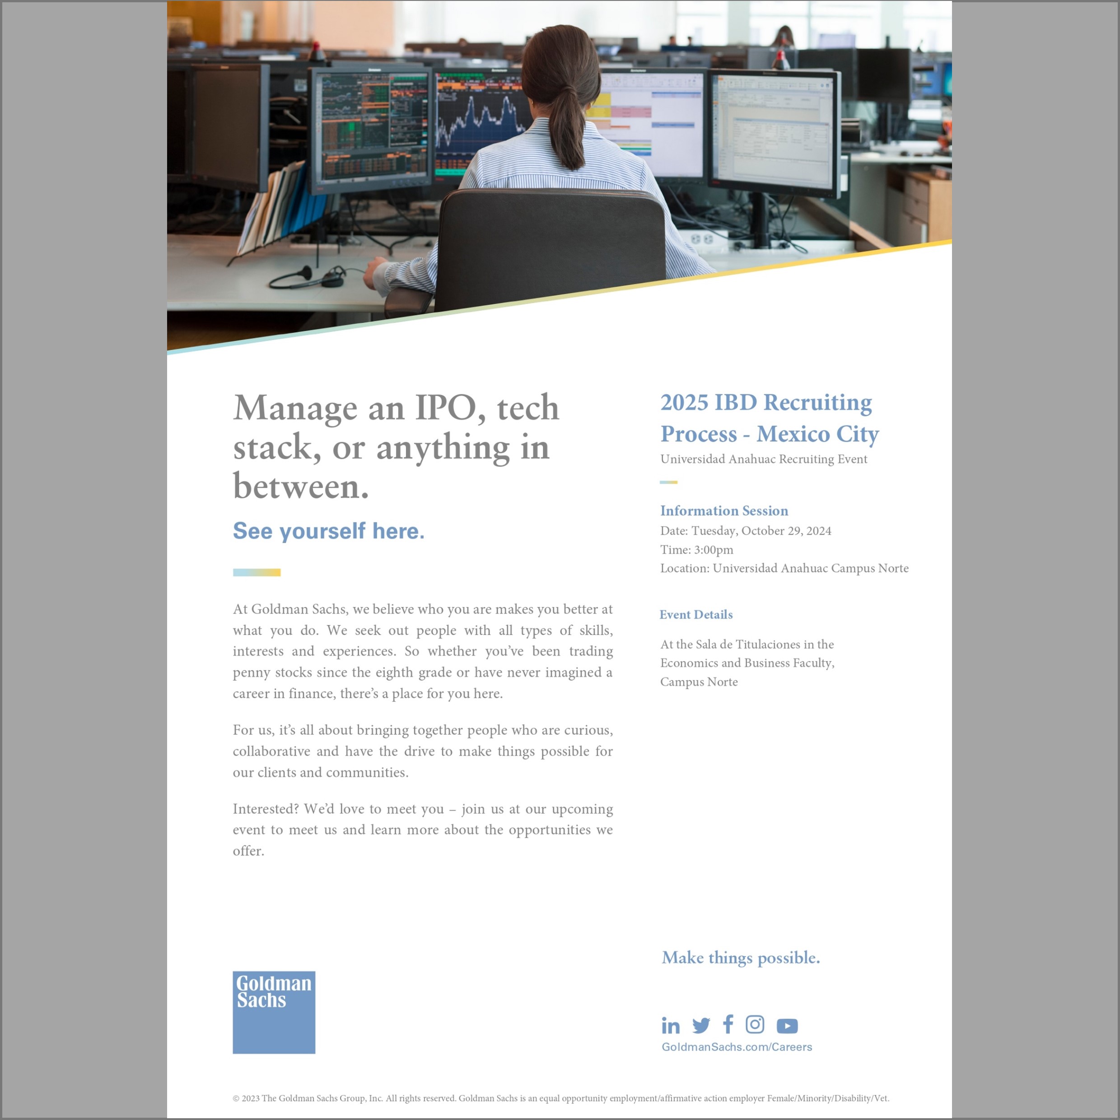Click the Twitter bird icon
The image size is (1120, 1120).
(701, 1026)
